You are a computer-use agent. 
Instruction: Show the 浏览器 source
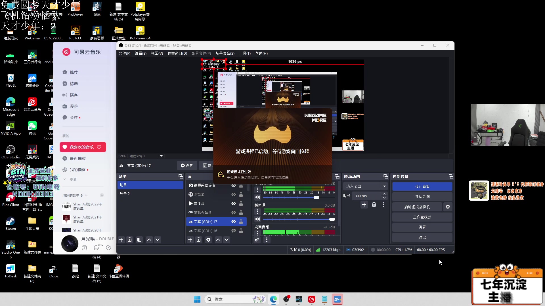[234, 194]
